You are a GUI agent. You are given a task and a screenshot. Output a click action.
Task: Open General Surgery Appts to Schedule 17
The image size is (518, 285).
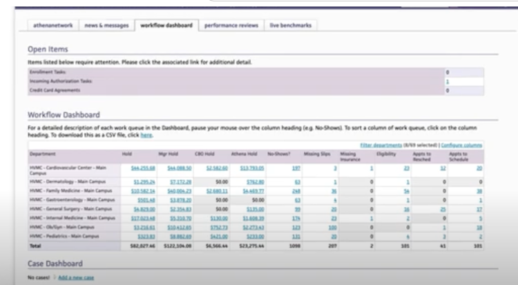[x=479, y=209]
